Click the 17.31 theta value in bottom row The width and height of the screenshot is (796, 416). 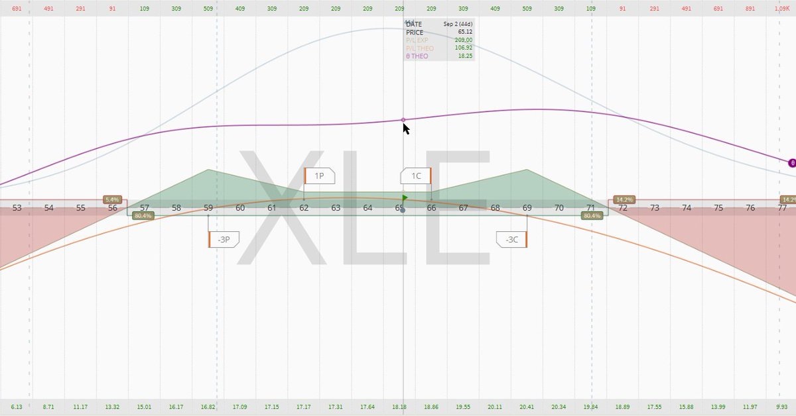(x=336, y=407)
